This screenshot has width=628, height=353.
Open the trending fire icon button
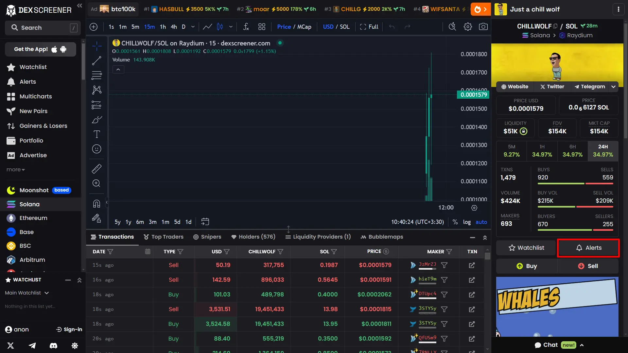click(480, 9)
